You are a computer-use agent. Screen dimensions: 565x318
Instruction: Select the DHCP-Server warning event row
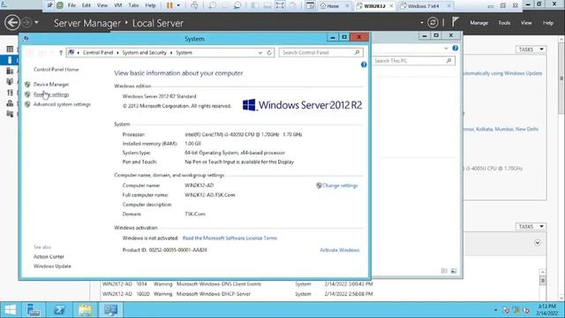(x=237, y=294)
